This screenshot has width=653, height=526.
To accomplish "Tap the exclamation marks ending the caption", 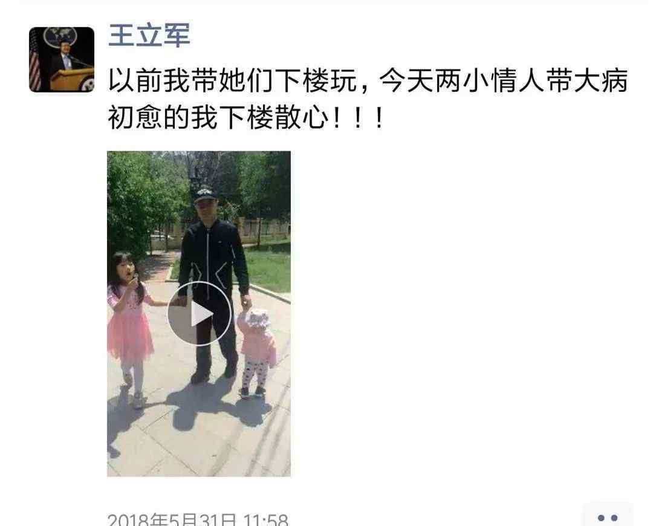I will pos(359,118).
